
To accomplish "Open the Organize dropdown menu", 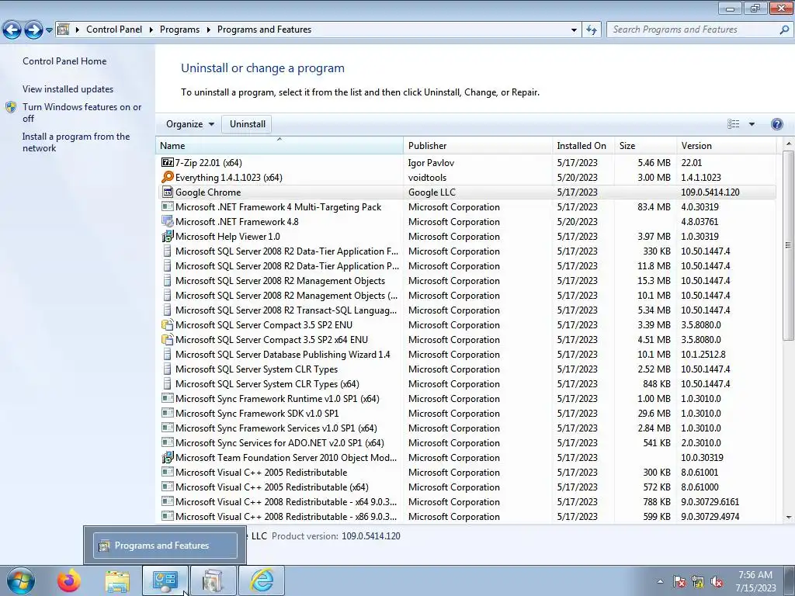I will point(189,124).
